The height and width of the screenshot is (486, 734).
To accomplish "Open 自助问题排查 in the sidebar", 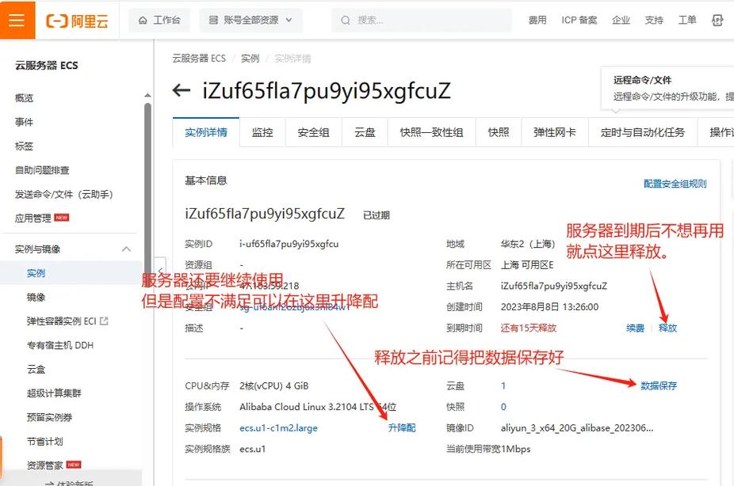I will [x=42, y=170].
